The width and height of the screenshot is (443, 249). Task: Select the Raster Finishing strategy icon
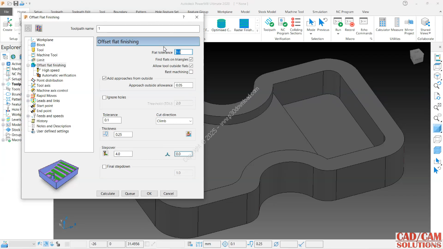[244, 24]
